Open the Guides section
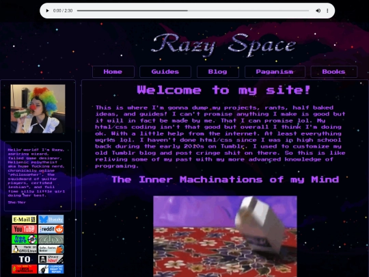The width and height of the screenshot is (369, 277). [x=165, y=72]
